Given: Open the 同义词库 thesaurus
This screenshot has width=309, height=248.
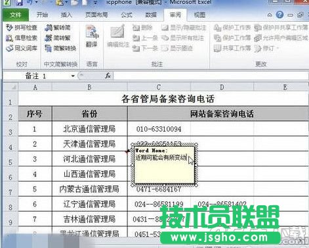Looking at the screenshot, I should click(x=22, y=48).
